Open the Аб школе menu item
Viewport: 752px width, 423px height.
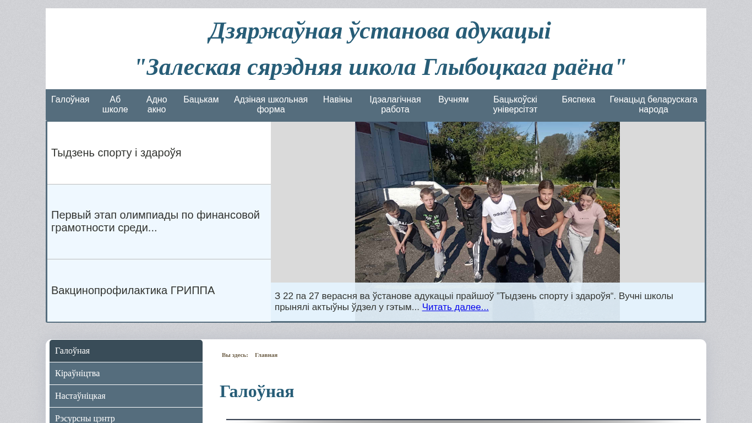[115, 105]
